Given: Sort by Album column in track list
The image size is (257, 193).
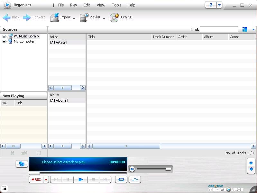Looking at the screenshot, I should click(x=216, y=37).
